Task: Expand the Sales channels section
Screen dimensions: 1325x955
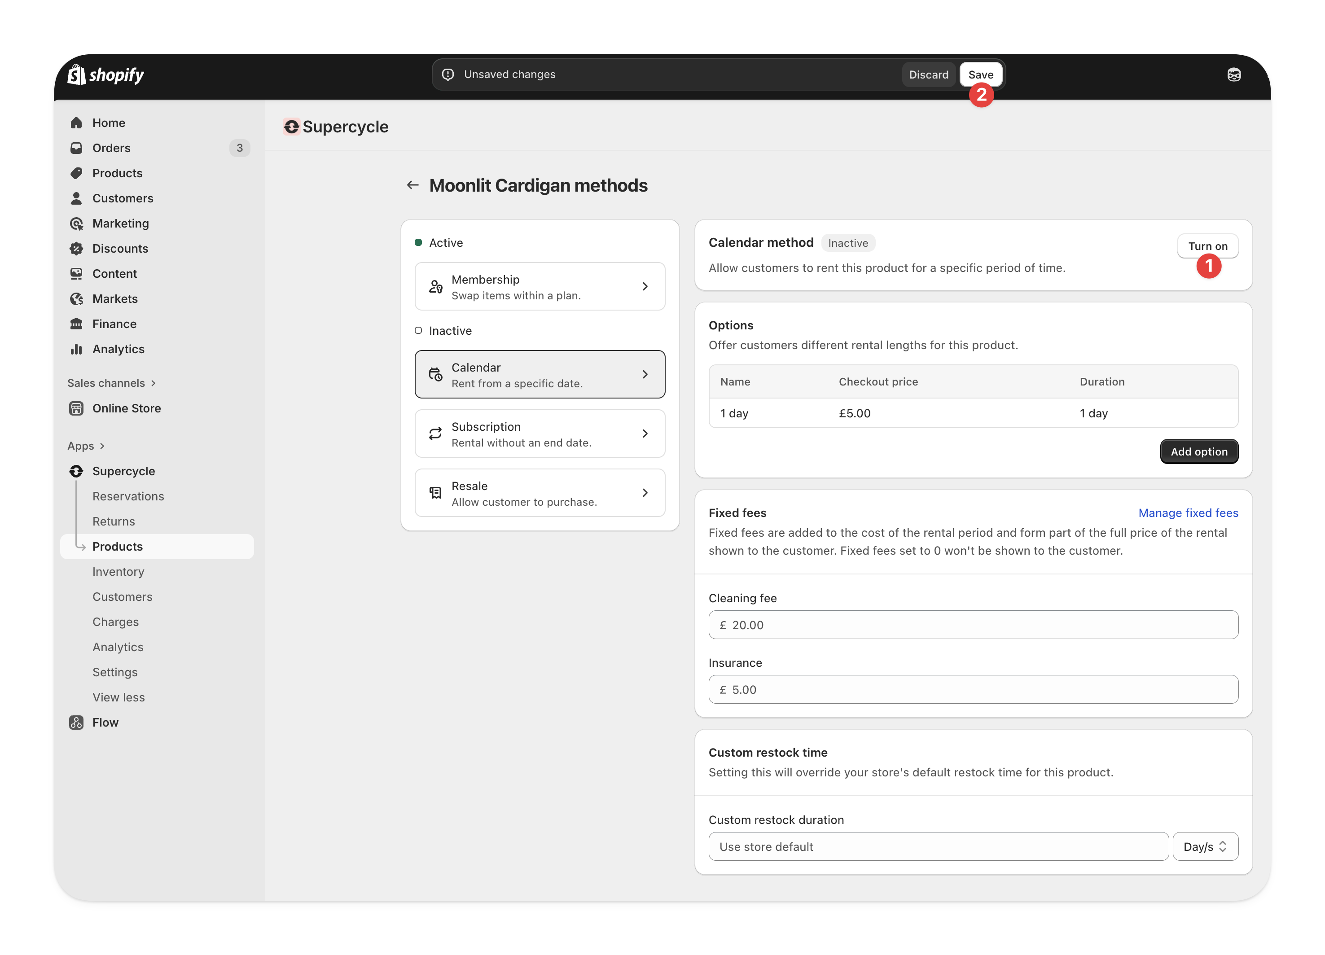Action: (112, 383)
